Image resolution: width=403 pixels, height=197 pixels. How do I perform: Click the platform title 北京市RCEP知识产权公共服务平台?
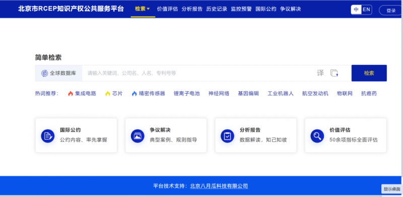pyautogui.click(x=71, y=9)
